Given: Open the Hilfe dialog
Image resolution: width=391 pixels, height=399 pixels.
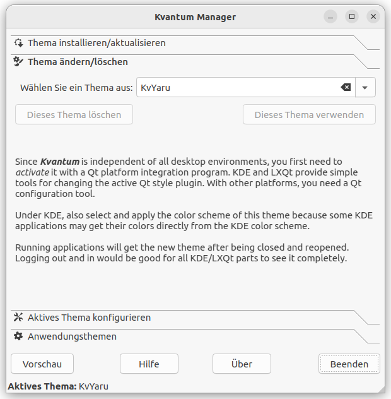Looking at the screenshot, I should click(149, 364).
